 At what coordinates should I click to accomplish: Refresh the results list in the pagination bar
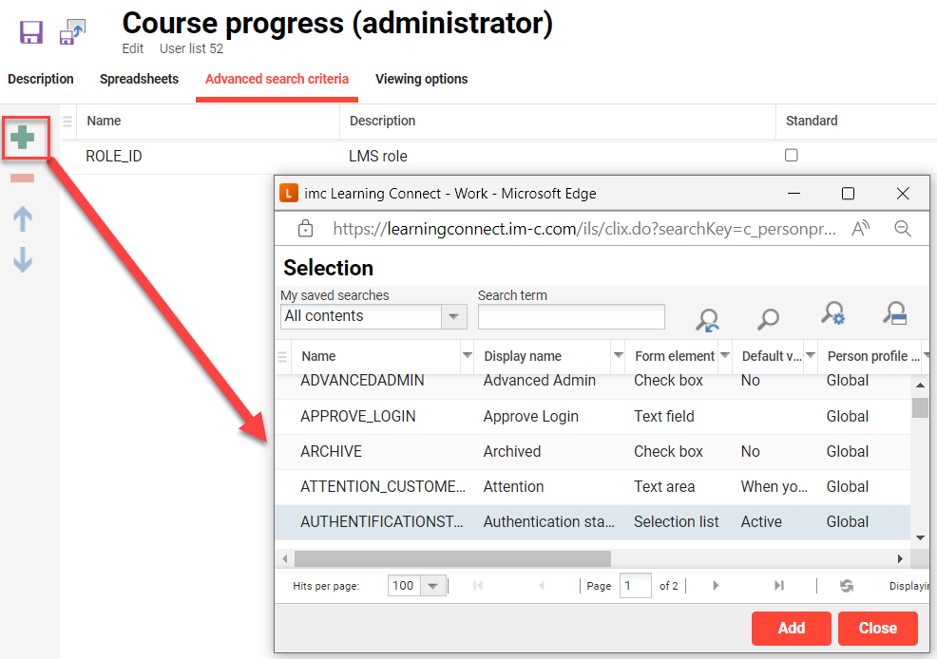[846, 586]
